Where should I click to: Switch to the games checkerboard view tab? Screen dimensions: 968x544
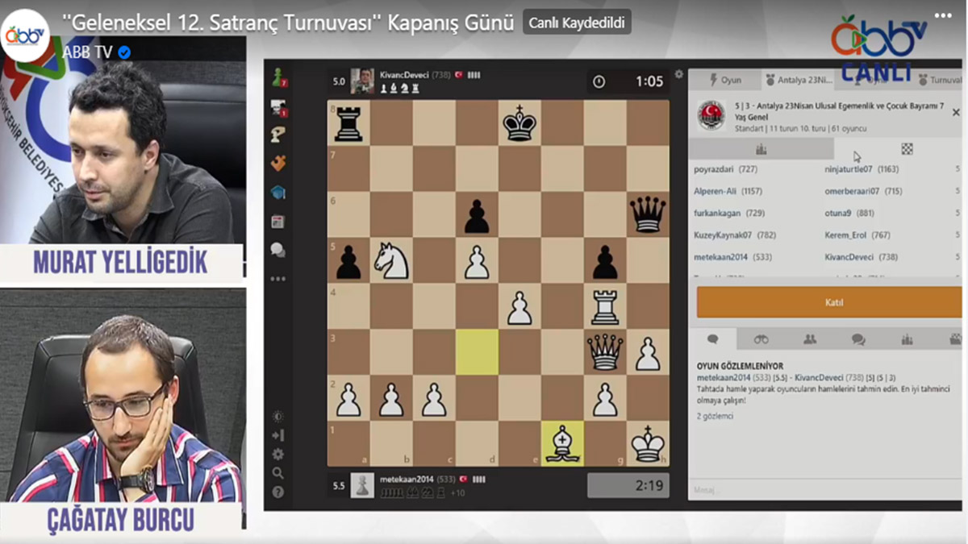[907, 149]
